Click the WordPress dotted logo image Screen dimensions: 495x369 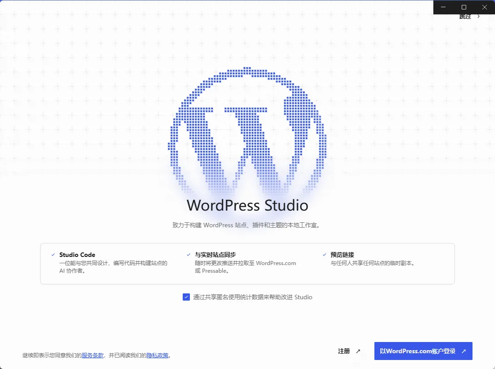click(247, 130)
